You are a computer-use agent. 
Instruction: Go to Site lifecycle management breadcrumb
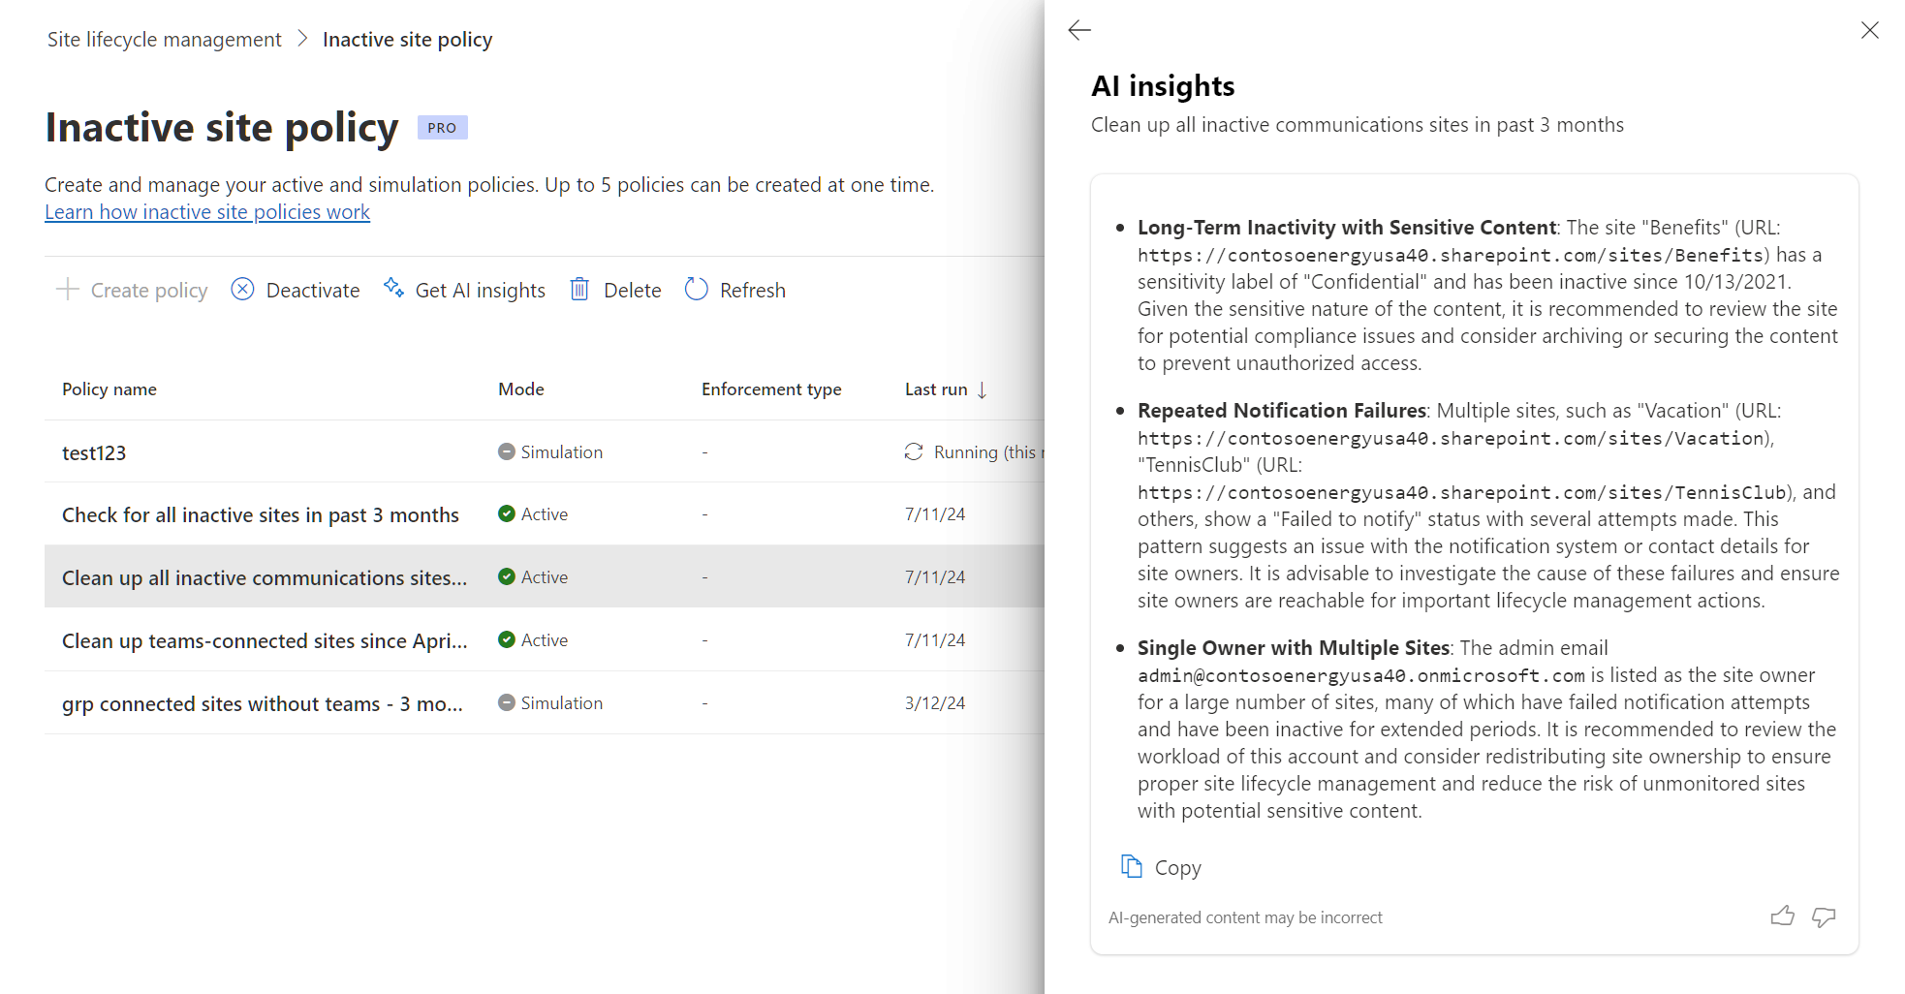point(164,40)
